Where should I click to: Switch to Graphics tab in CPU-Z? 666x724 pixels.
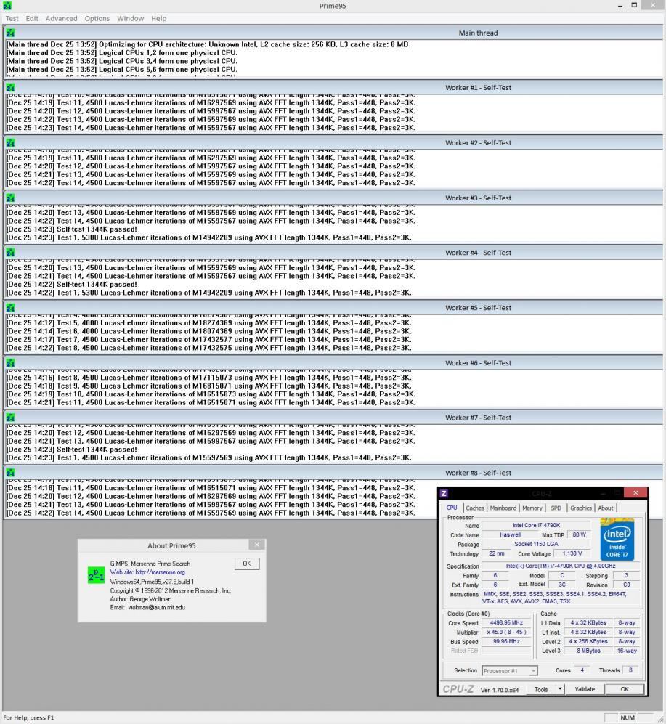[x=580, y=508]
